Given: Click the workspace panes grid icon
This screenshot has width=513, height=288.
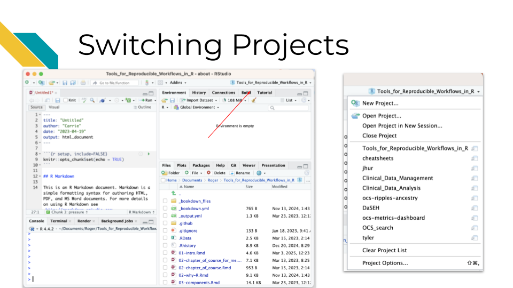Looking at the screenshot, I should (160, 83).
